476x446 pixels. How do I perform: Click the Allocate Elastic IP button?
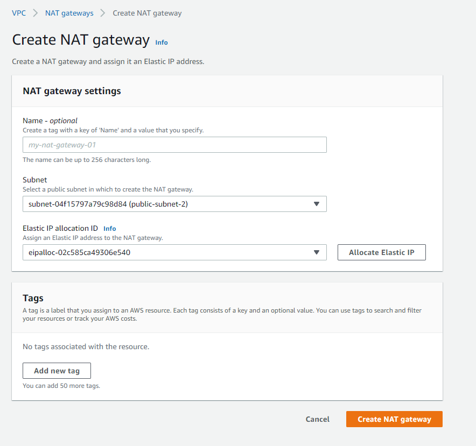(x=382, y=252)
